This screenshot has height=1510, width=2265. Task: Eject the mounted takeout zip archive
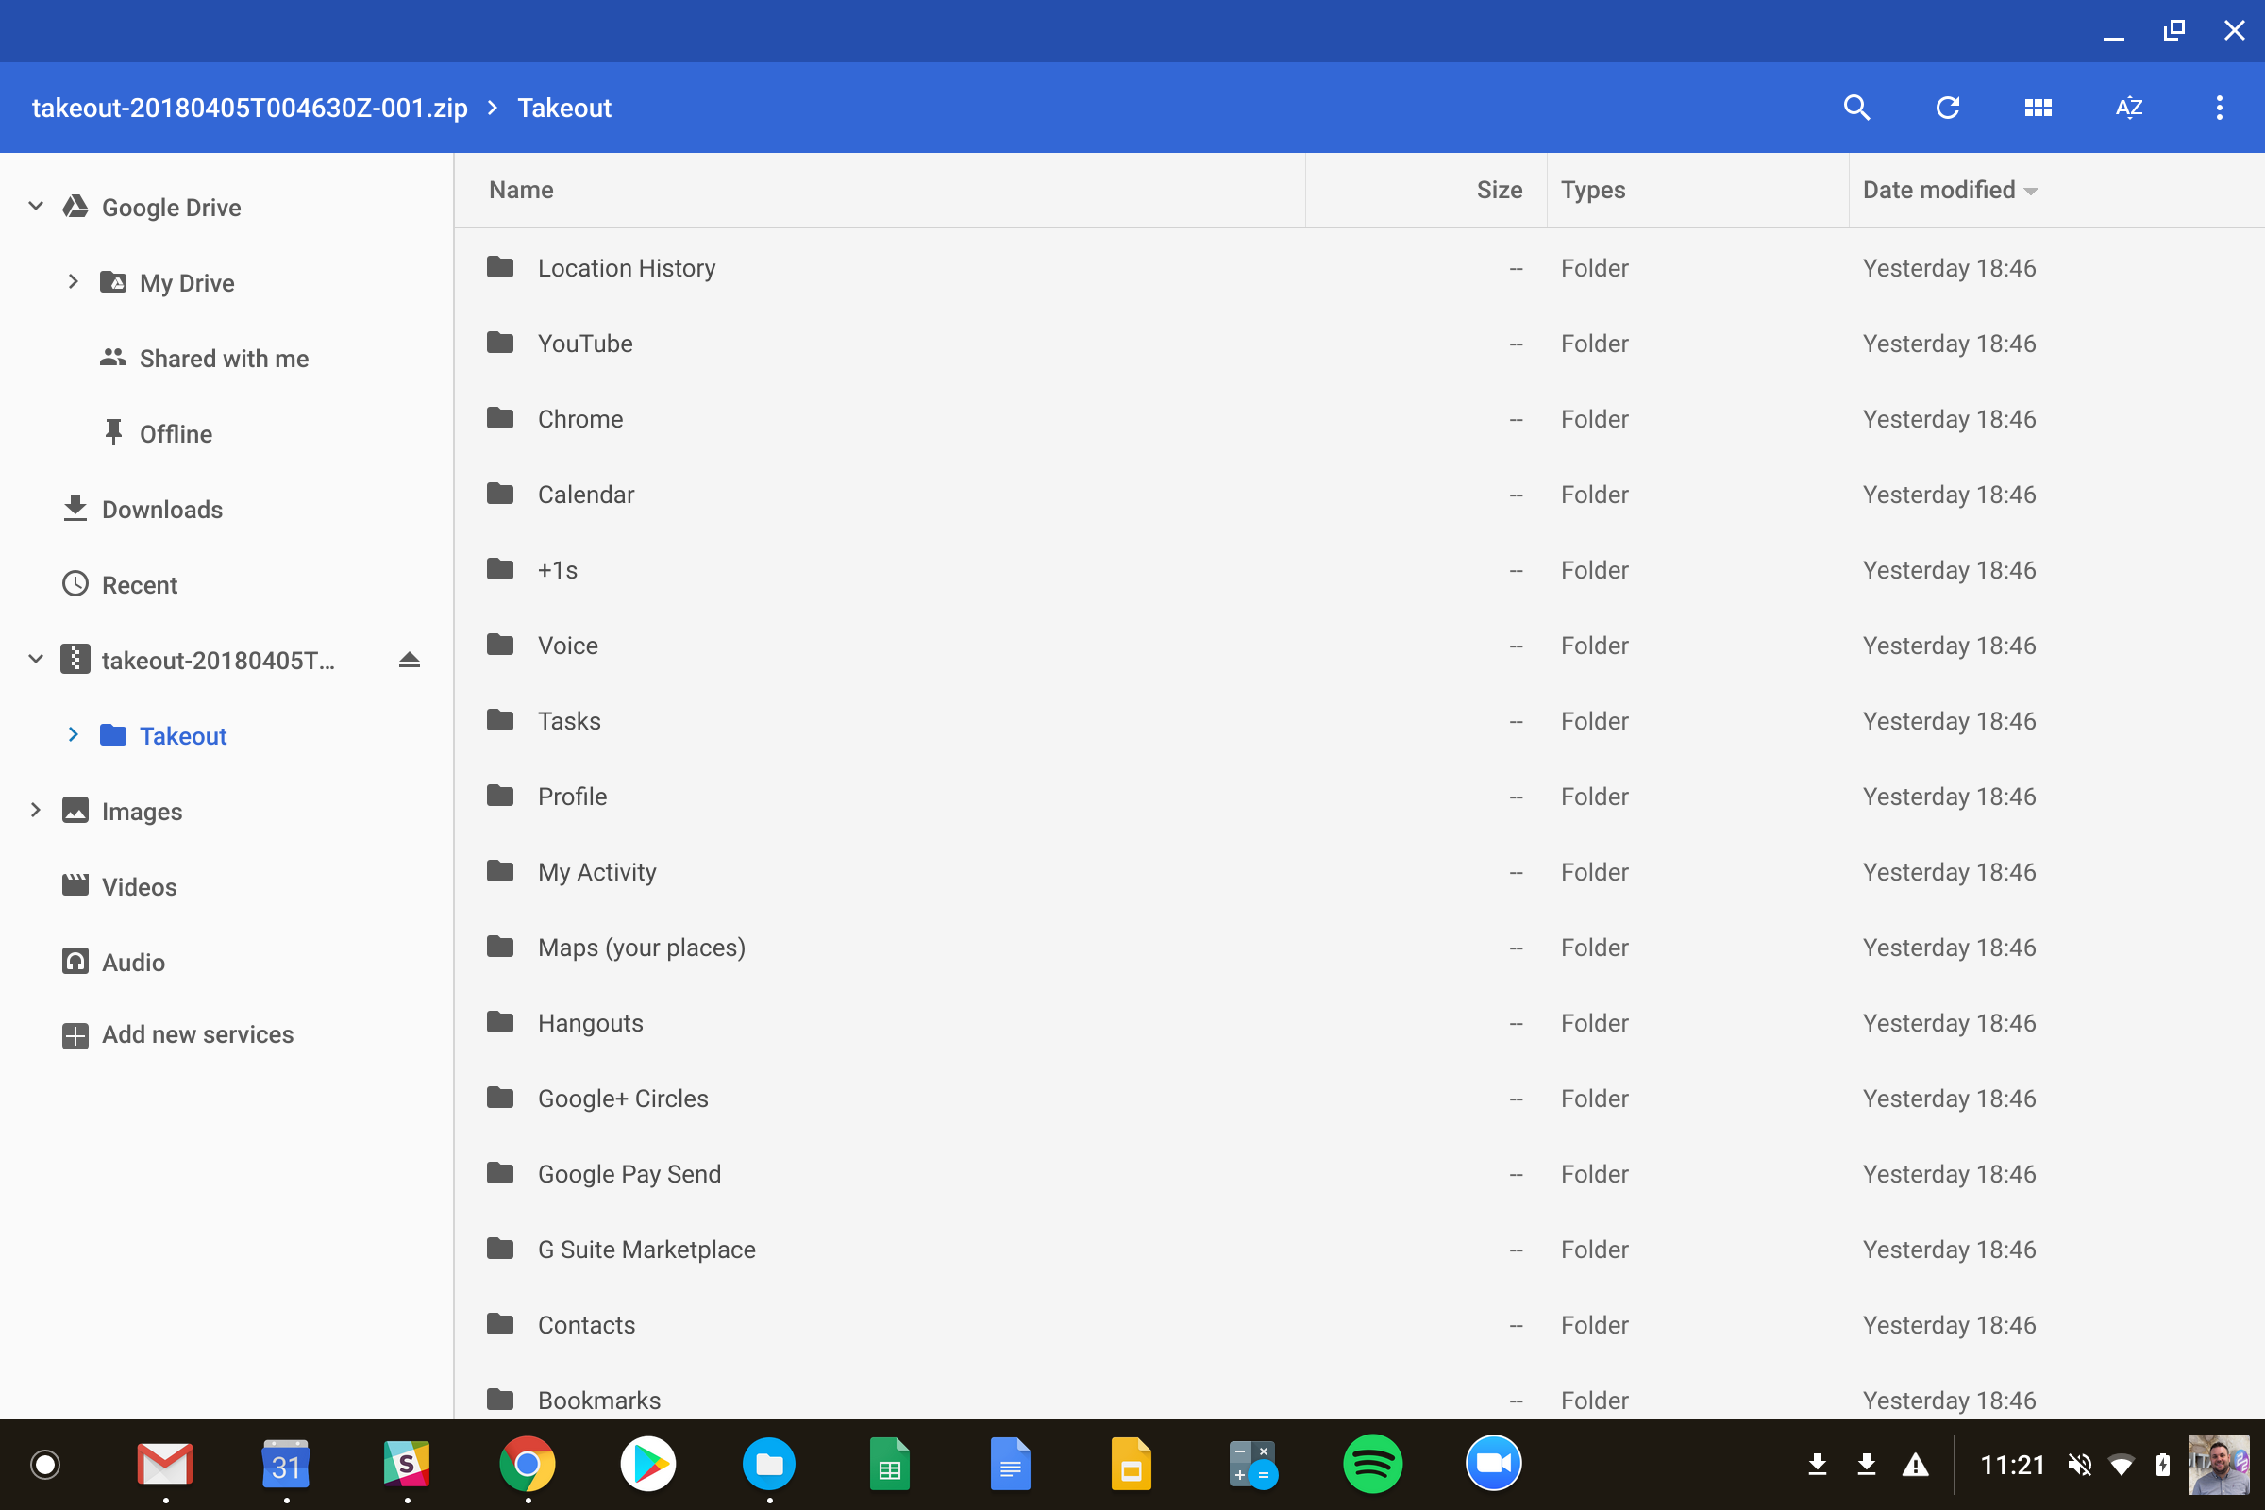tap(410, 660)
